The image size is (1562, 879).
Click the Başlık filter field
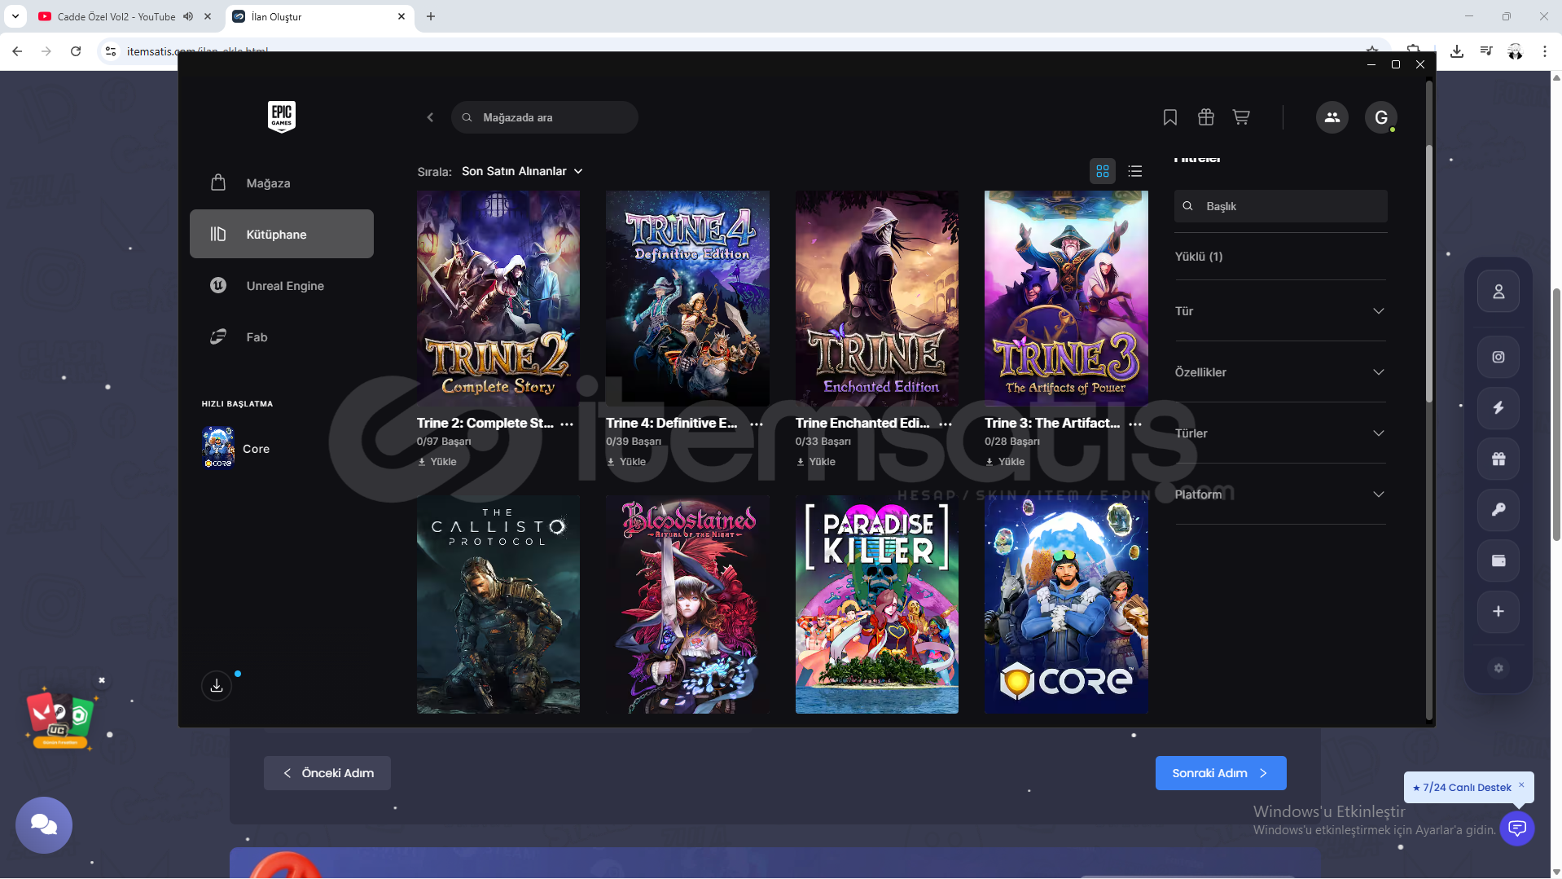1281,206
